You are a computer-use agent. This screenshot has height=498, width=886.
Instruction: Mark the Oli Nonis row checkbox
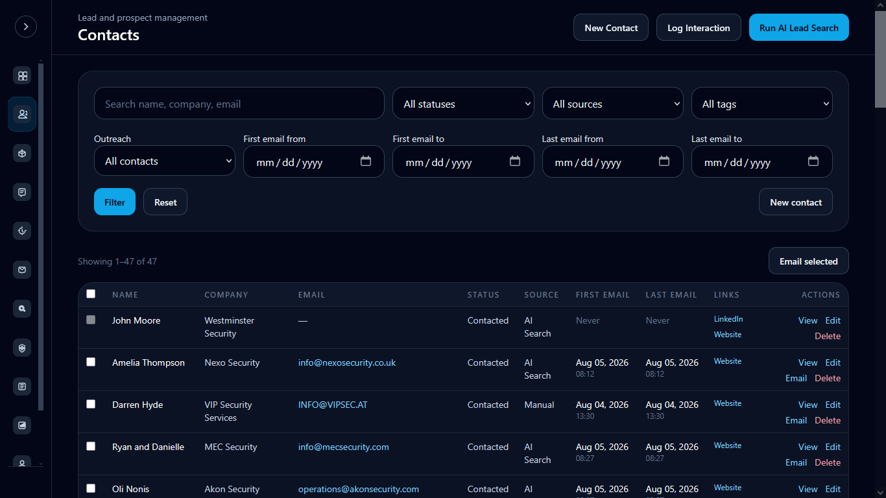91,488
